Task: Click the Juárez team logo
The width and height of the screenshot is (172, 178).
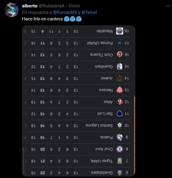Action: (x=120, y=78)
